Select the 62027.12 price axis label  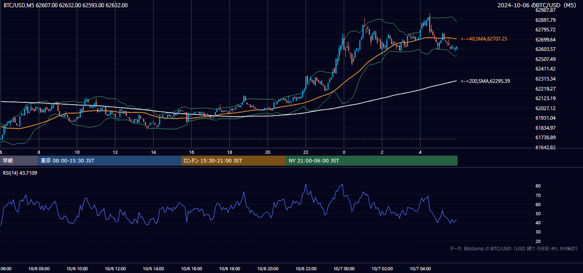point(545,108)
